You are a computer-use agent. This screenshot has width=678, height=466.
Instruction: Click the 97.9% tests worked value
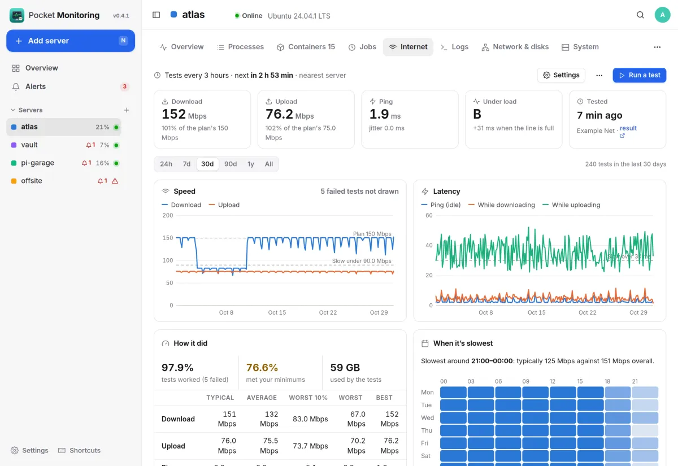coord(177,368)
